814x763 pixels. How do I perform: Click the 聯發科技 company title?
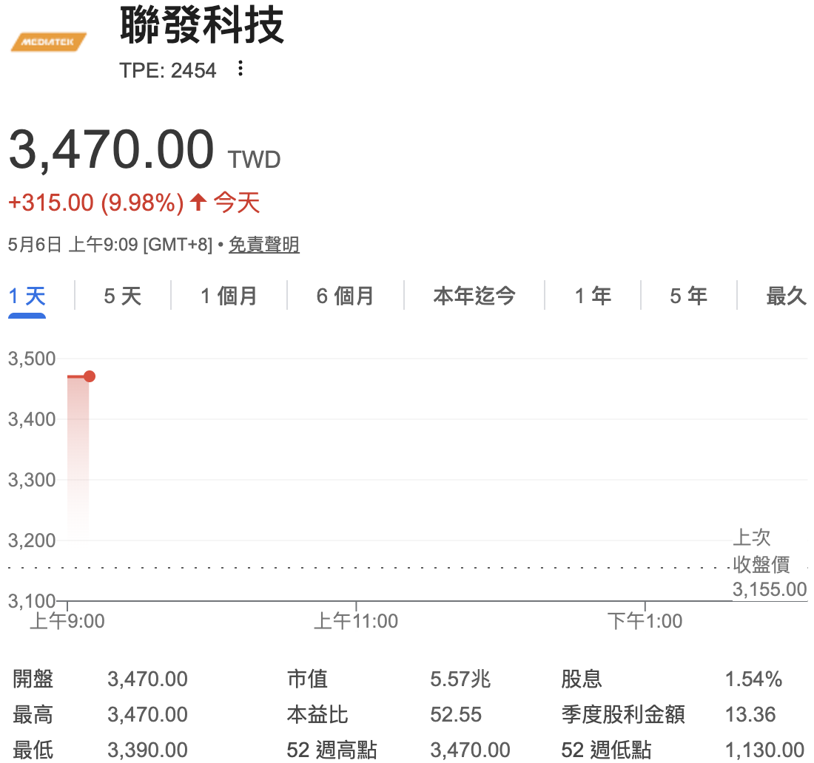pos(202,25)
